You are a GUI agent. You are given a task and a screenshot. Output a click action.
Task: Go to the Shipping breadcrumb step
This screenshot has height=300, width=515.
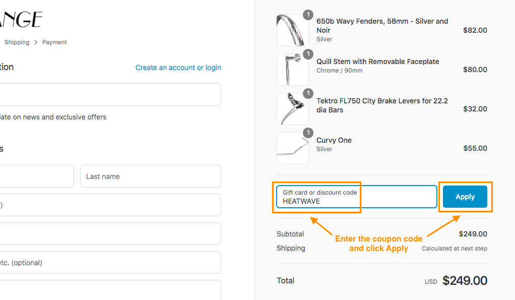click(17, 42)
